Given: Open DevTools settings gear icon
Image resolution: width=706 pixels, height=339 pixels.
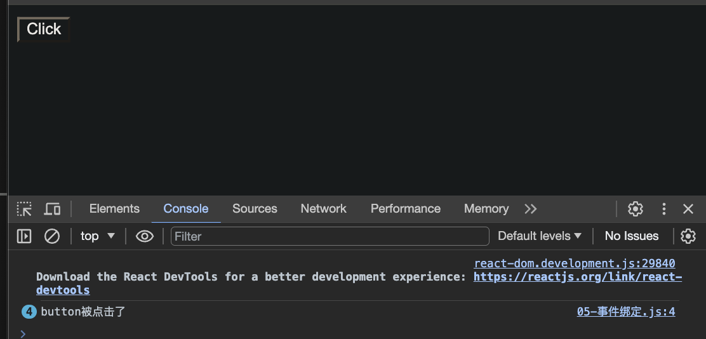Looking at the screenshot, I should point(636,209).
